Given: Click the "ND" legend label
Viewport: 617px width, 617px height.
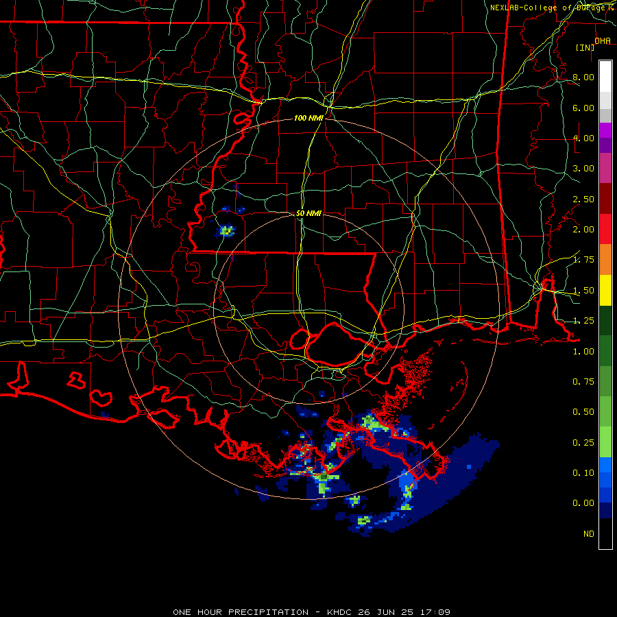Looking at the screenshot, I should pos(589,534).
